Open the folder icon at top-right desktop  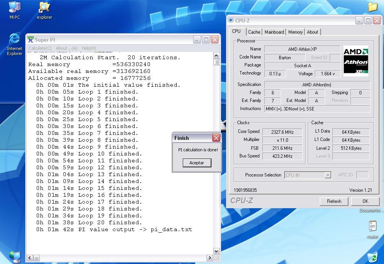pos(373,6)
